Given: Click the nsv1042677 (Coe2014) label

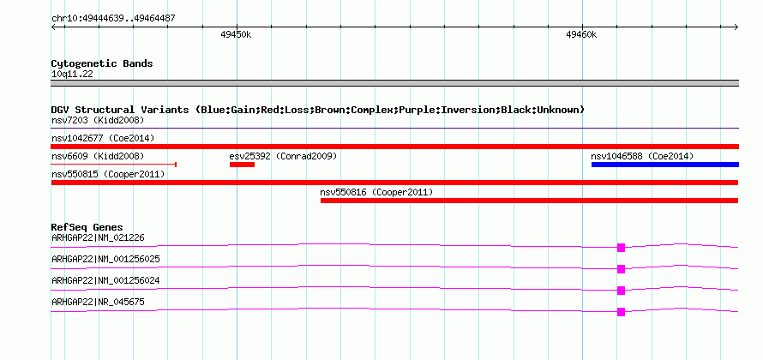Looking at the screenshot, I should click(103, 138).
